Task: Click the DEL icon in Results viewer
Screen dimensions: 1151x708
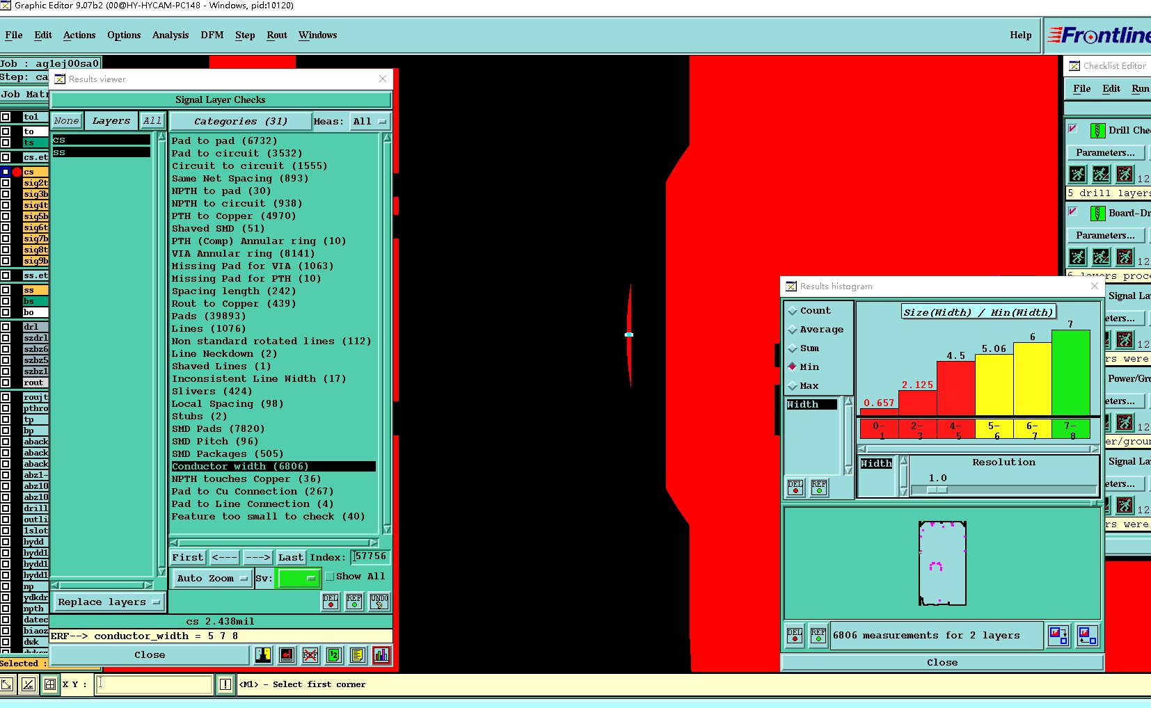Action: click(331, 601)
